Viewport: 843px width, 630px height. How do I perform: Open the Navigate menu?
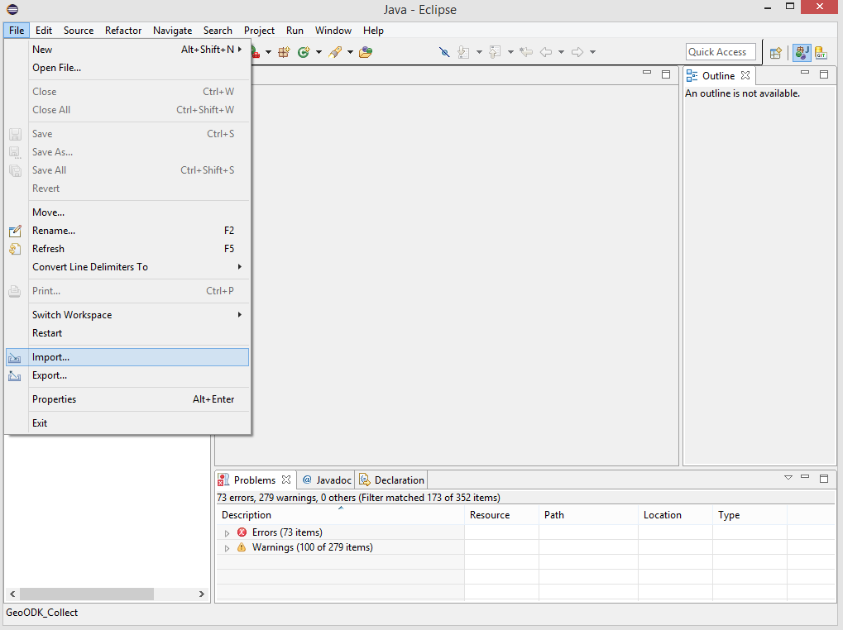coord(173,31)
